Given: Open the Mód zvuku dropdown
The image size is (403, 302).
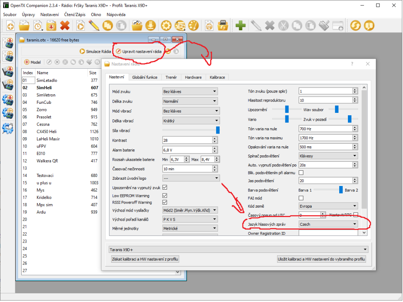Looking at the screenshot, I should click(190, 91).
